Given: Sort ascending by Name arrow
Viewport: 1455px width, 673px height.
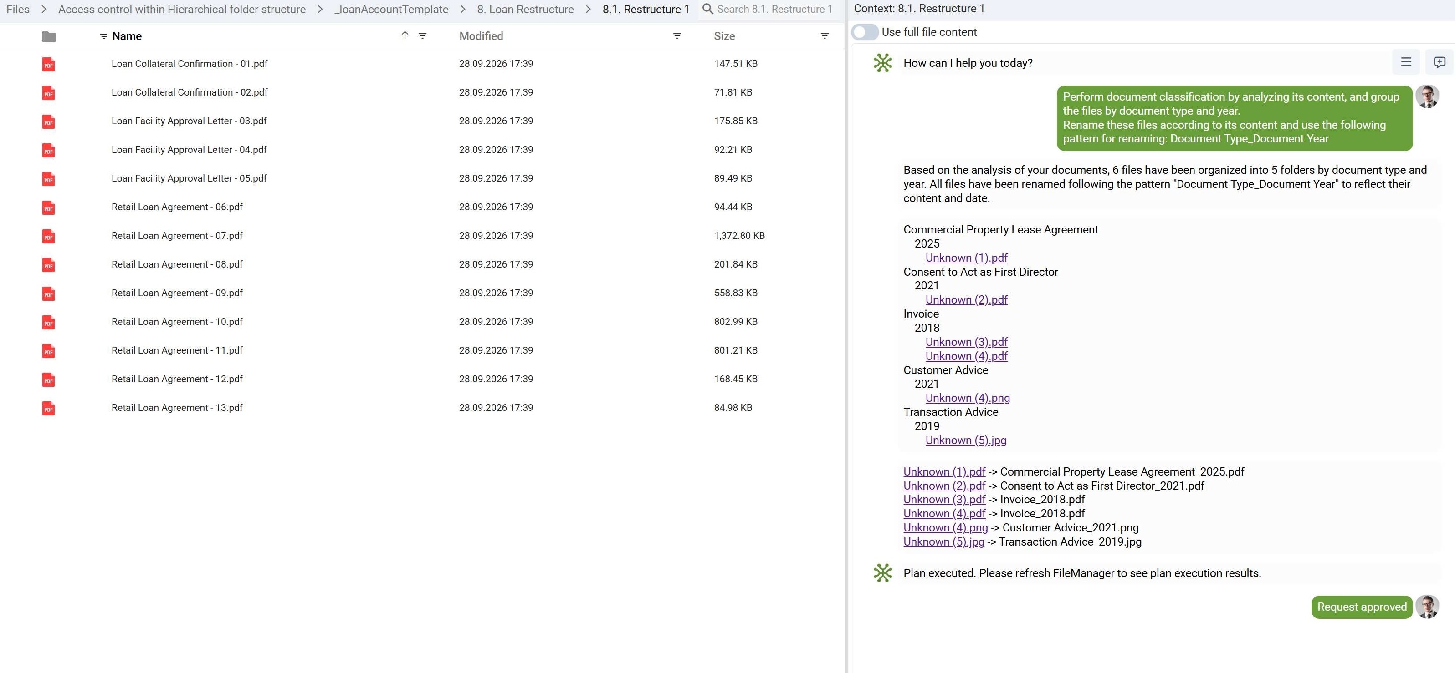Looking at the screenshot, I should point(405,35).
